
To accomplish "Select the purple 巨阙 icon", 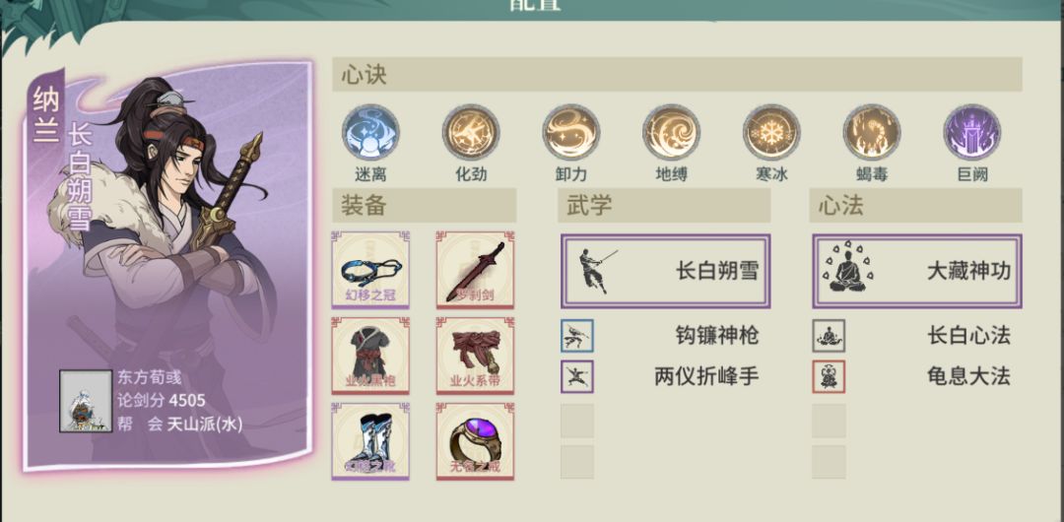I will pyautogui.click(x=972, y=132).
